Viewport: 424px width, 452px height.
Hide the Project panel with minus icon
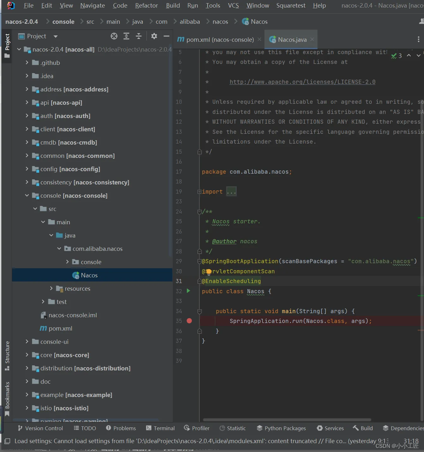167,36
